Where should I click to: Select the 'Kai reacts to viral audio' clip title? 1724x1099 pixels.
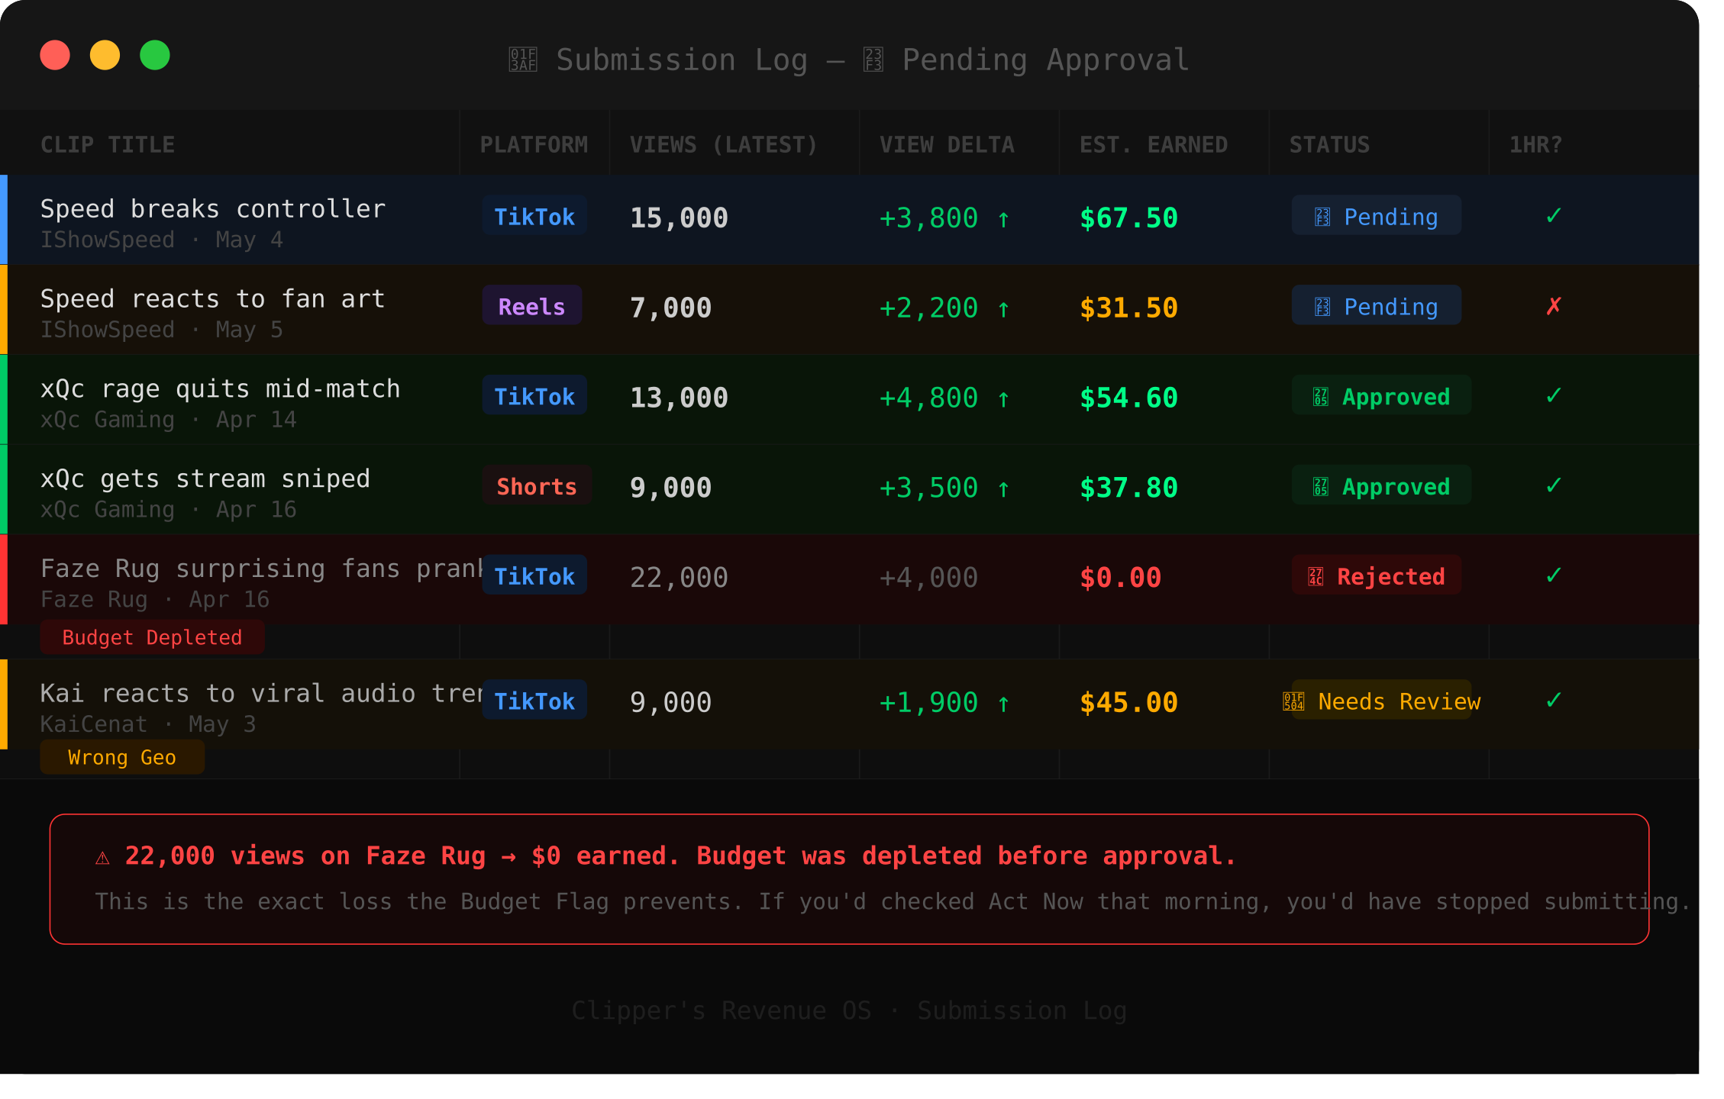(261, 693)
